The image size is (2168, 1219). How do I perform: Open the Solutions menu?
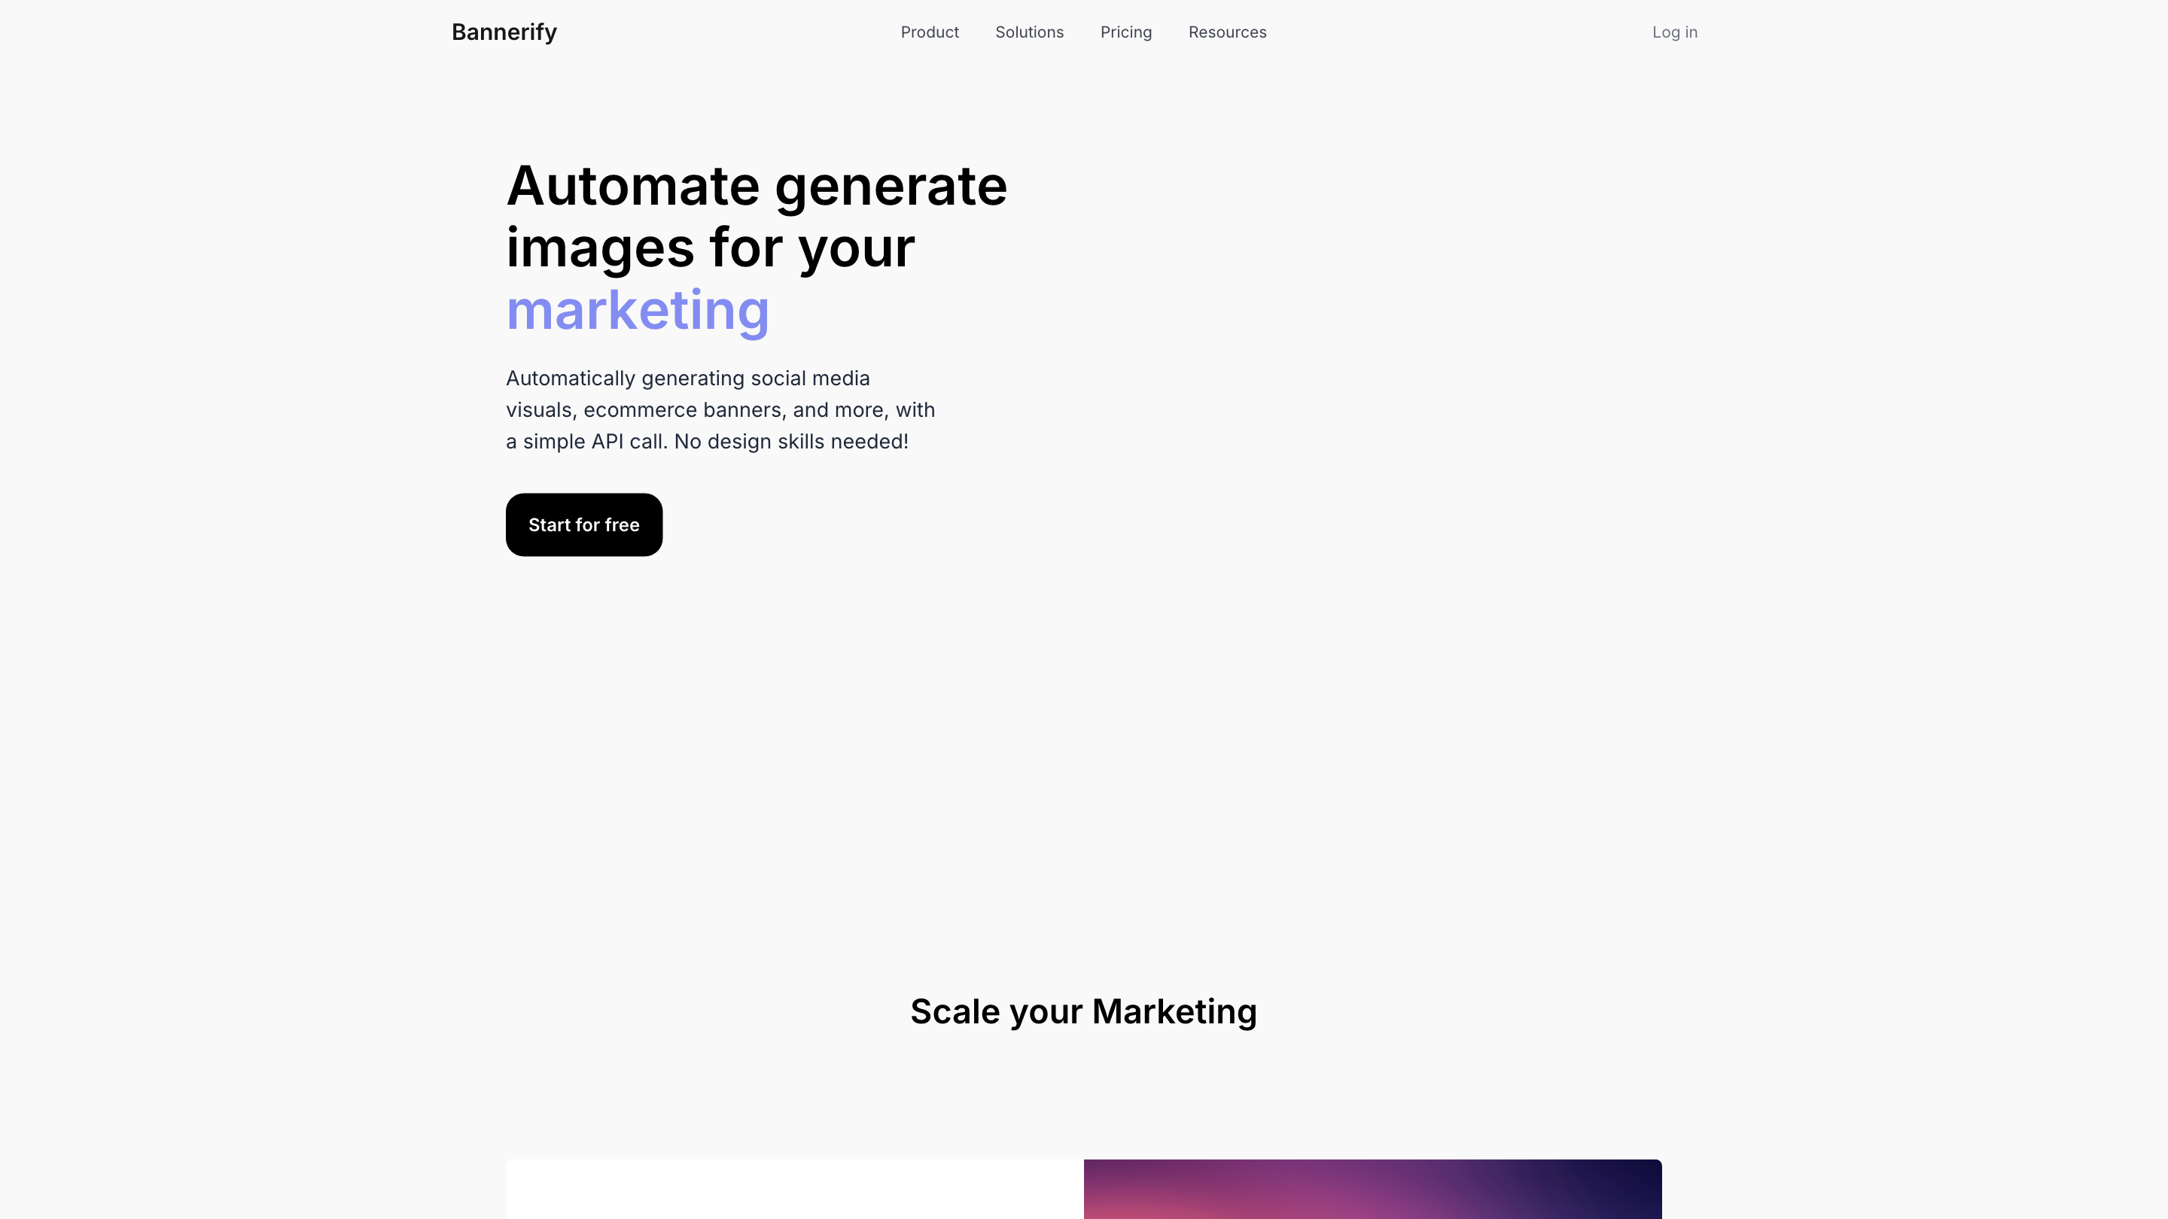coord(1029,32)
